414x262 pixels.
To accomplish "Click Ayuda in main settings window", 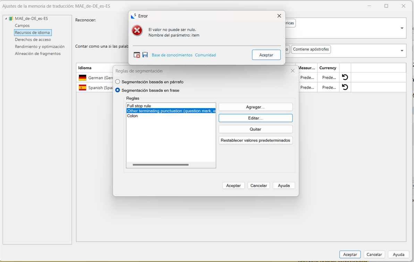I will click(398, 254).
